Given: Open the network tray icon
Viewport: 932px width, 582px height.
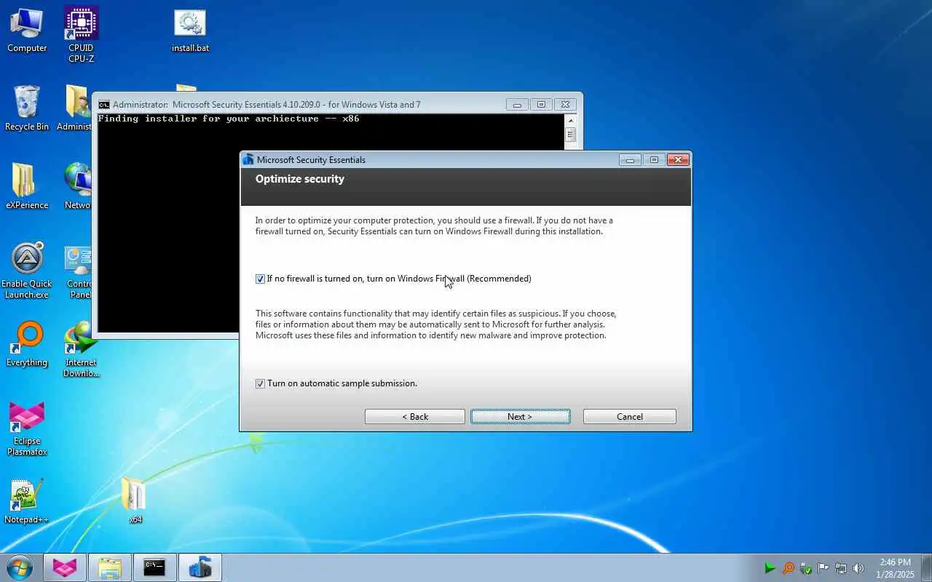Looking at the screenshot, I should 841,568.
